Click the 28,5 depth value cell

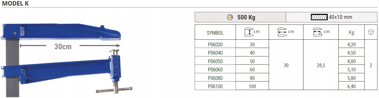click(x=321, y=65)
